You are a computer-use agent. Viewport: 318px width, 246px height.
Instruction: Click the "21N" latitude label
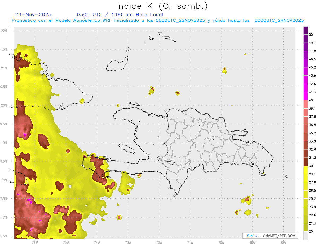[x=4, y=68]
